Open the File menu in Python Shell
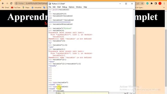Screen dimensions: 167x94 [50, 7]
